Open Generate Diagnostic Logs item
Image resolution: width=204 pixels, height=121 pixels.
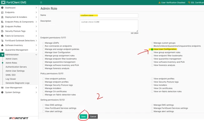point(18,83)
